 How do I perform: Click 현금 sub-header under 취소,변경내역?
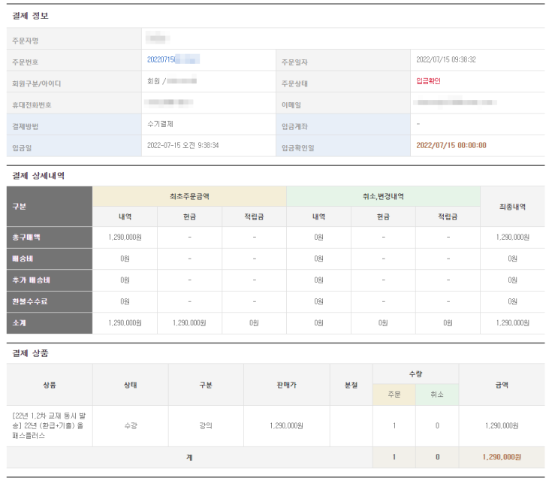383,216
